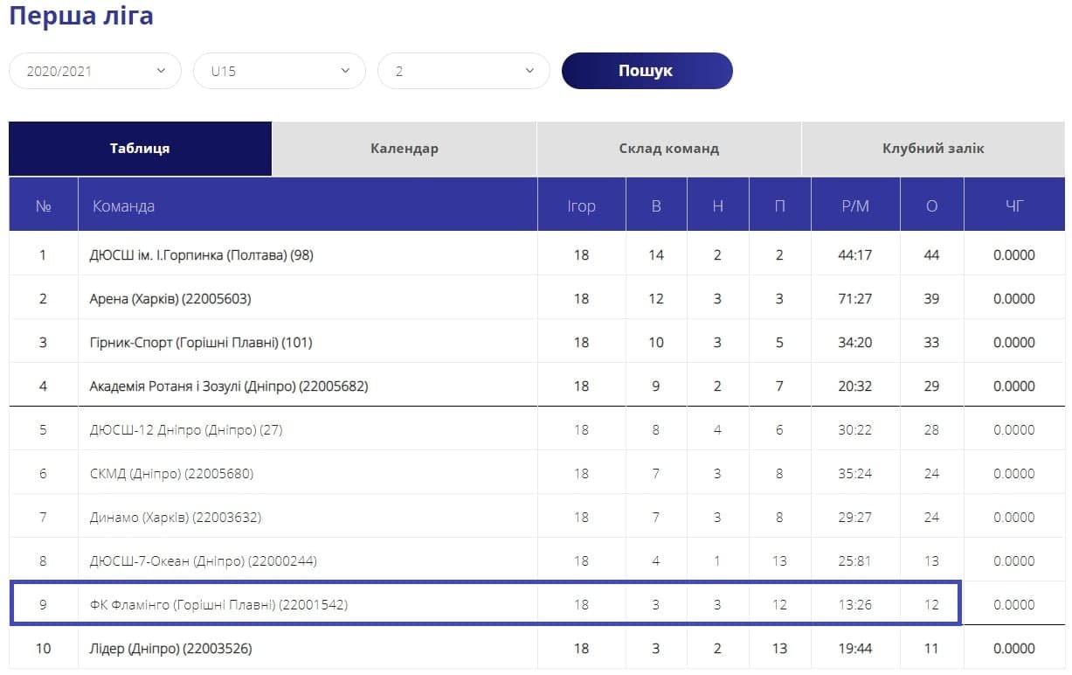The height and width of the screenshot is (675, 1072).
Task: Open Академія Ротаня і Зозулі team
Action: click(228, 386)
